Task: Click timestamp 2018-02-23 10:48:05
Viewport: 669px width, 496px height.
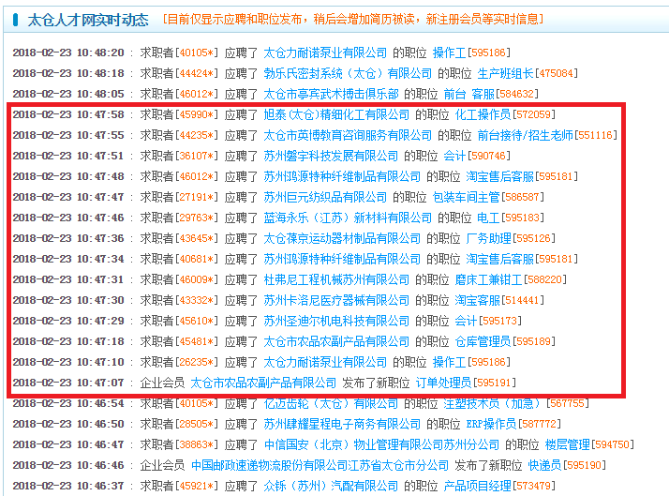Action: click(x=68, y=94)
